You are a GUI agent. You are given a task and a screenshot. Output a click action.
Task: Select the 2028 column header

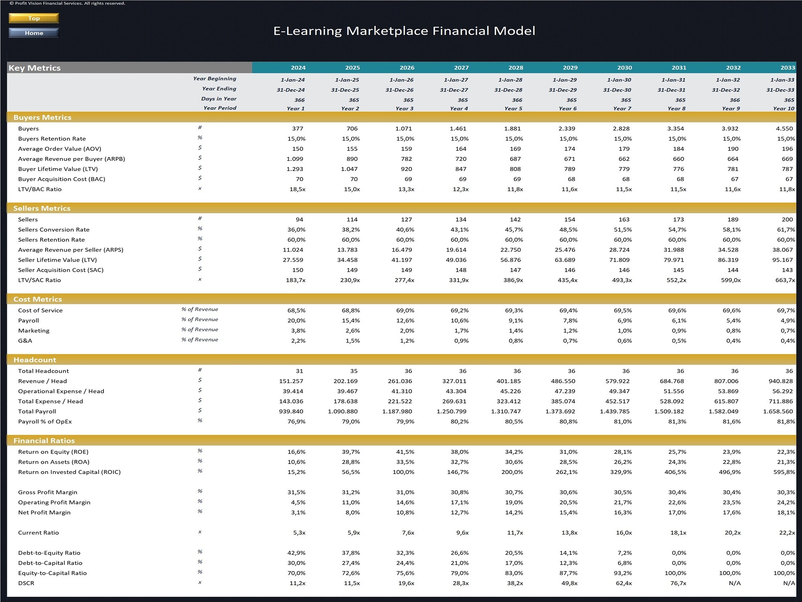[516, 68]
